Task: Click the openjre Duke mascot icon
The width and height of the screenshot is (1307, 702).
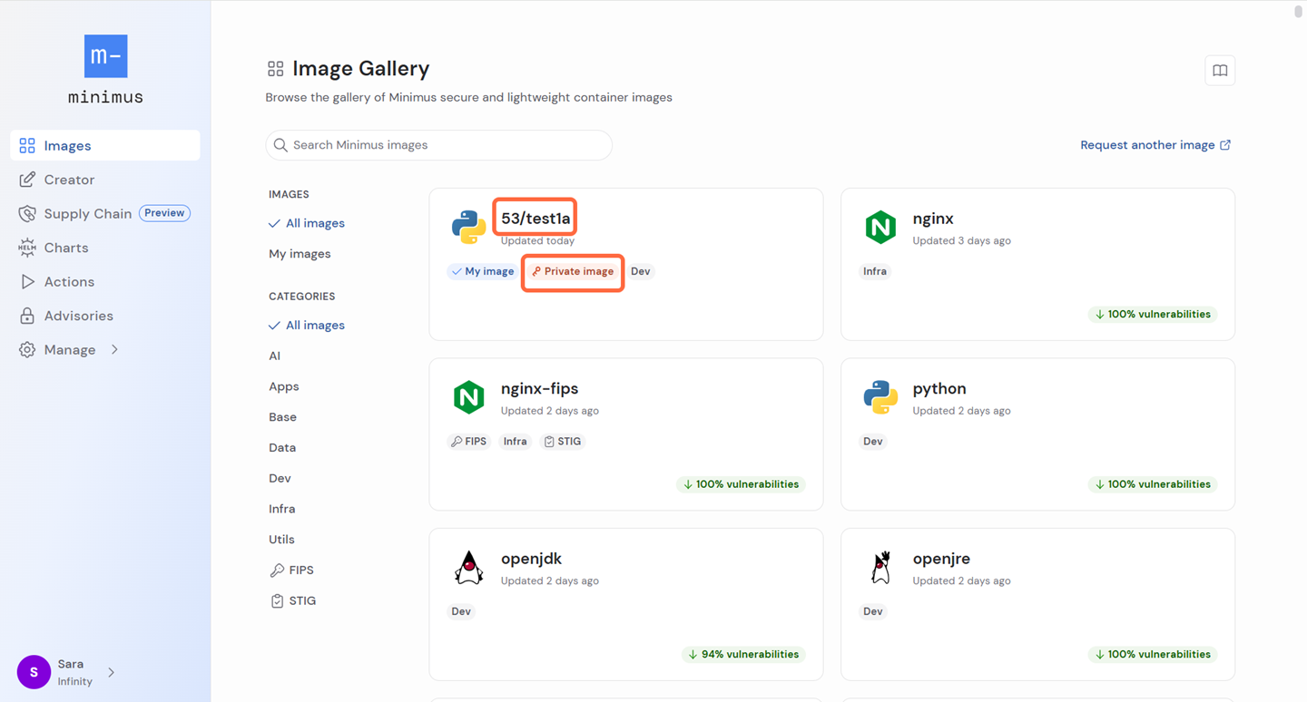Action: [x=880, y=567]
